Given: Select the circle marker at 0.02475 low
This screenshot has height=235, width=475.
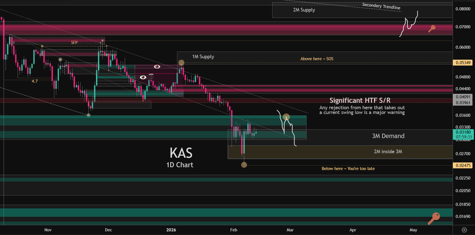Looking at the screenshot, I should (x=244, y=164).
